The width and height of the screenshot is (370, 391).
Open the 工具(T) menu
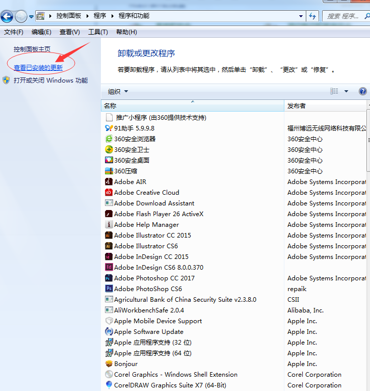click(x=98, y=32)
